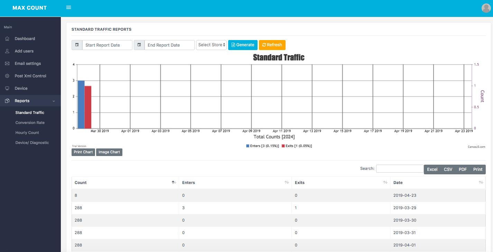Focus the End Report Date field
Image resolution: width=493 pixels, height=252 pixels.
pos(169,45)
